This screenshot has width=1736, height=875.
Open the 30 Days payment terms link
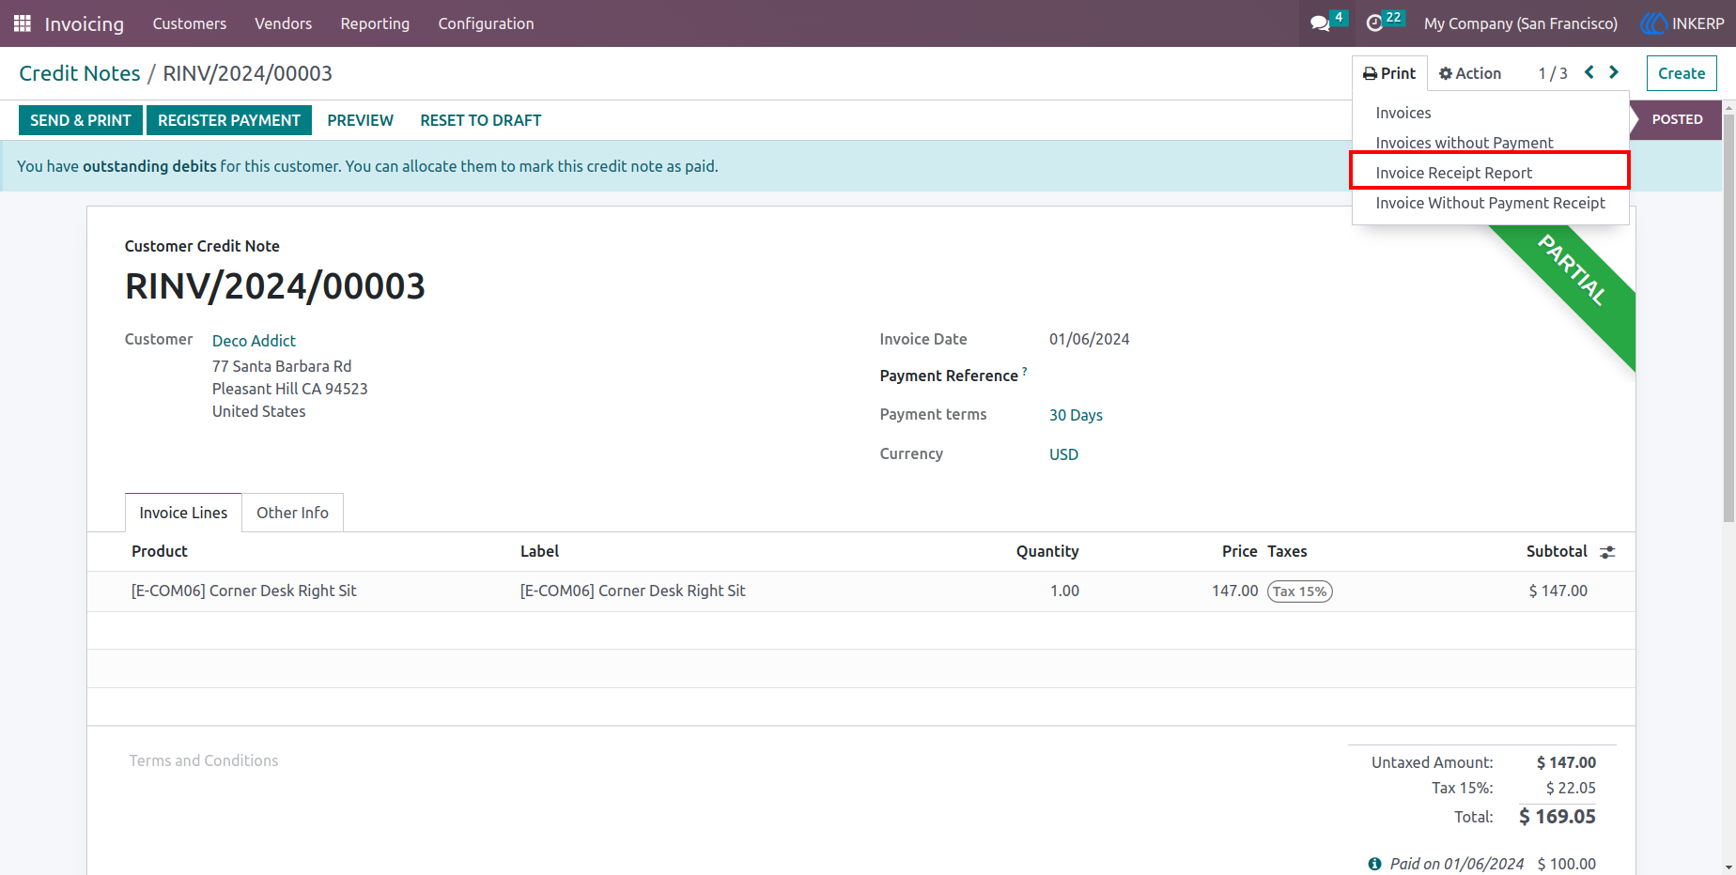pos(1076,415)
